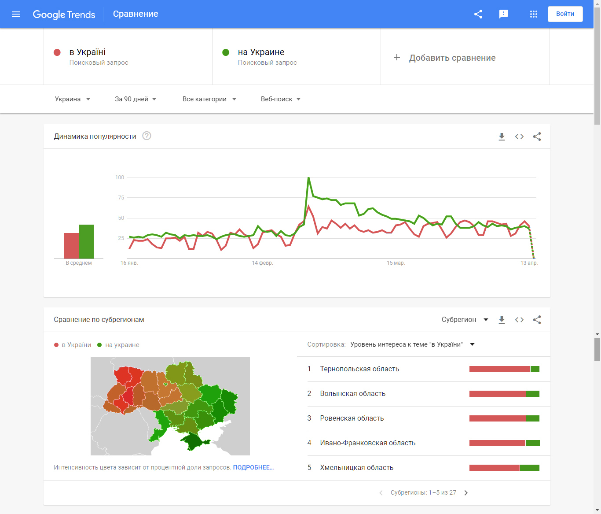Expand the Украина region dropdown

pyautogui.click(x=73, y=99)
